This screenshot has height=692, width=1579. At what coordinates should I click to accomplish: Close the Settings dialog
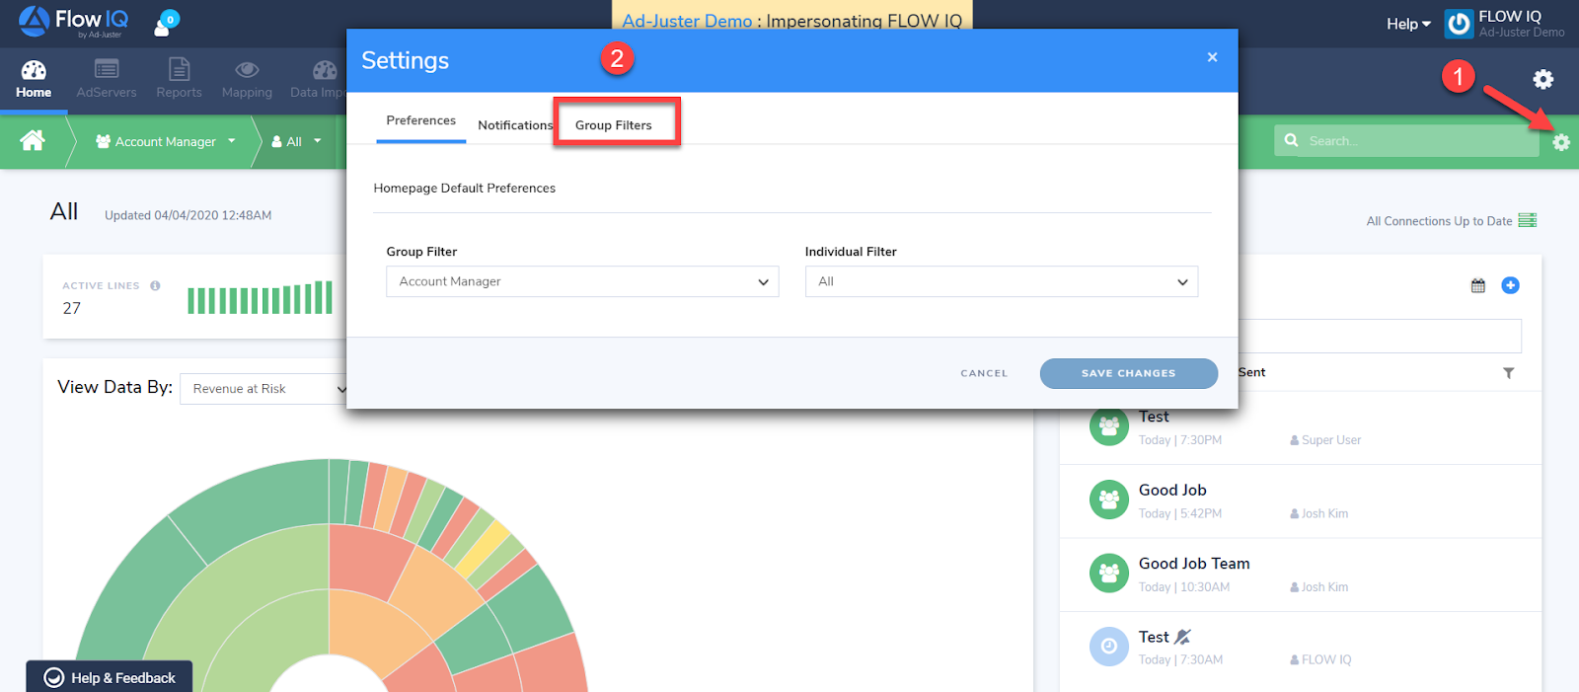click(x=1212, y=57)
